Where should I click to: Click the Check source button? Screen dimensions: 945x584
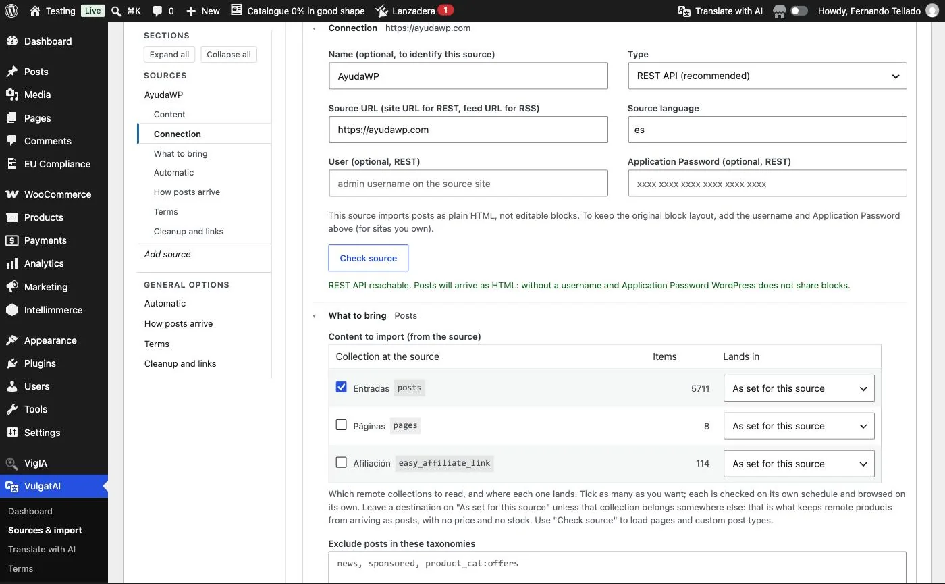point(369,258)
